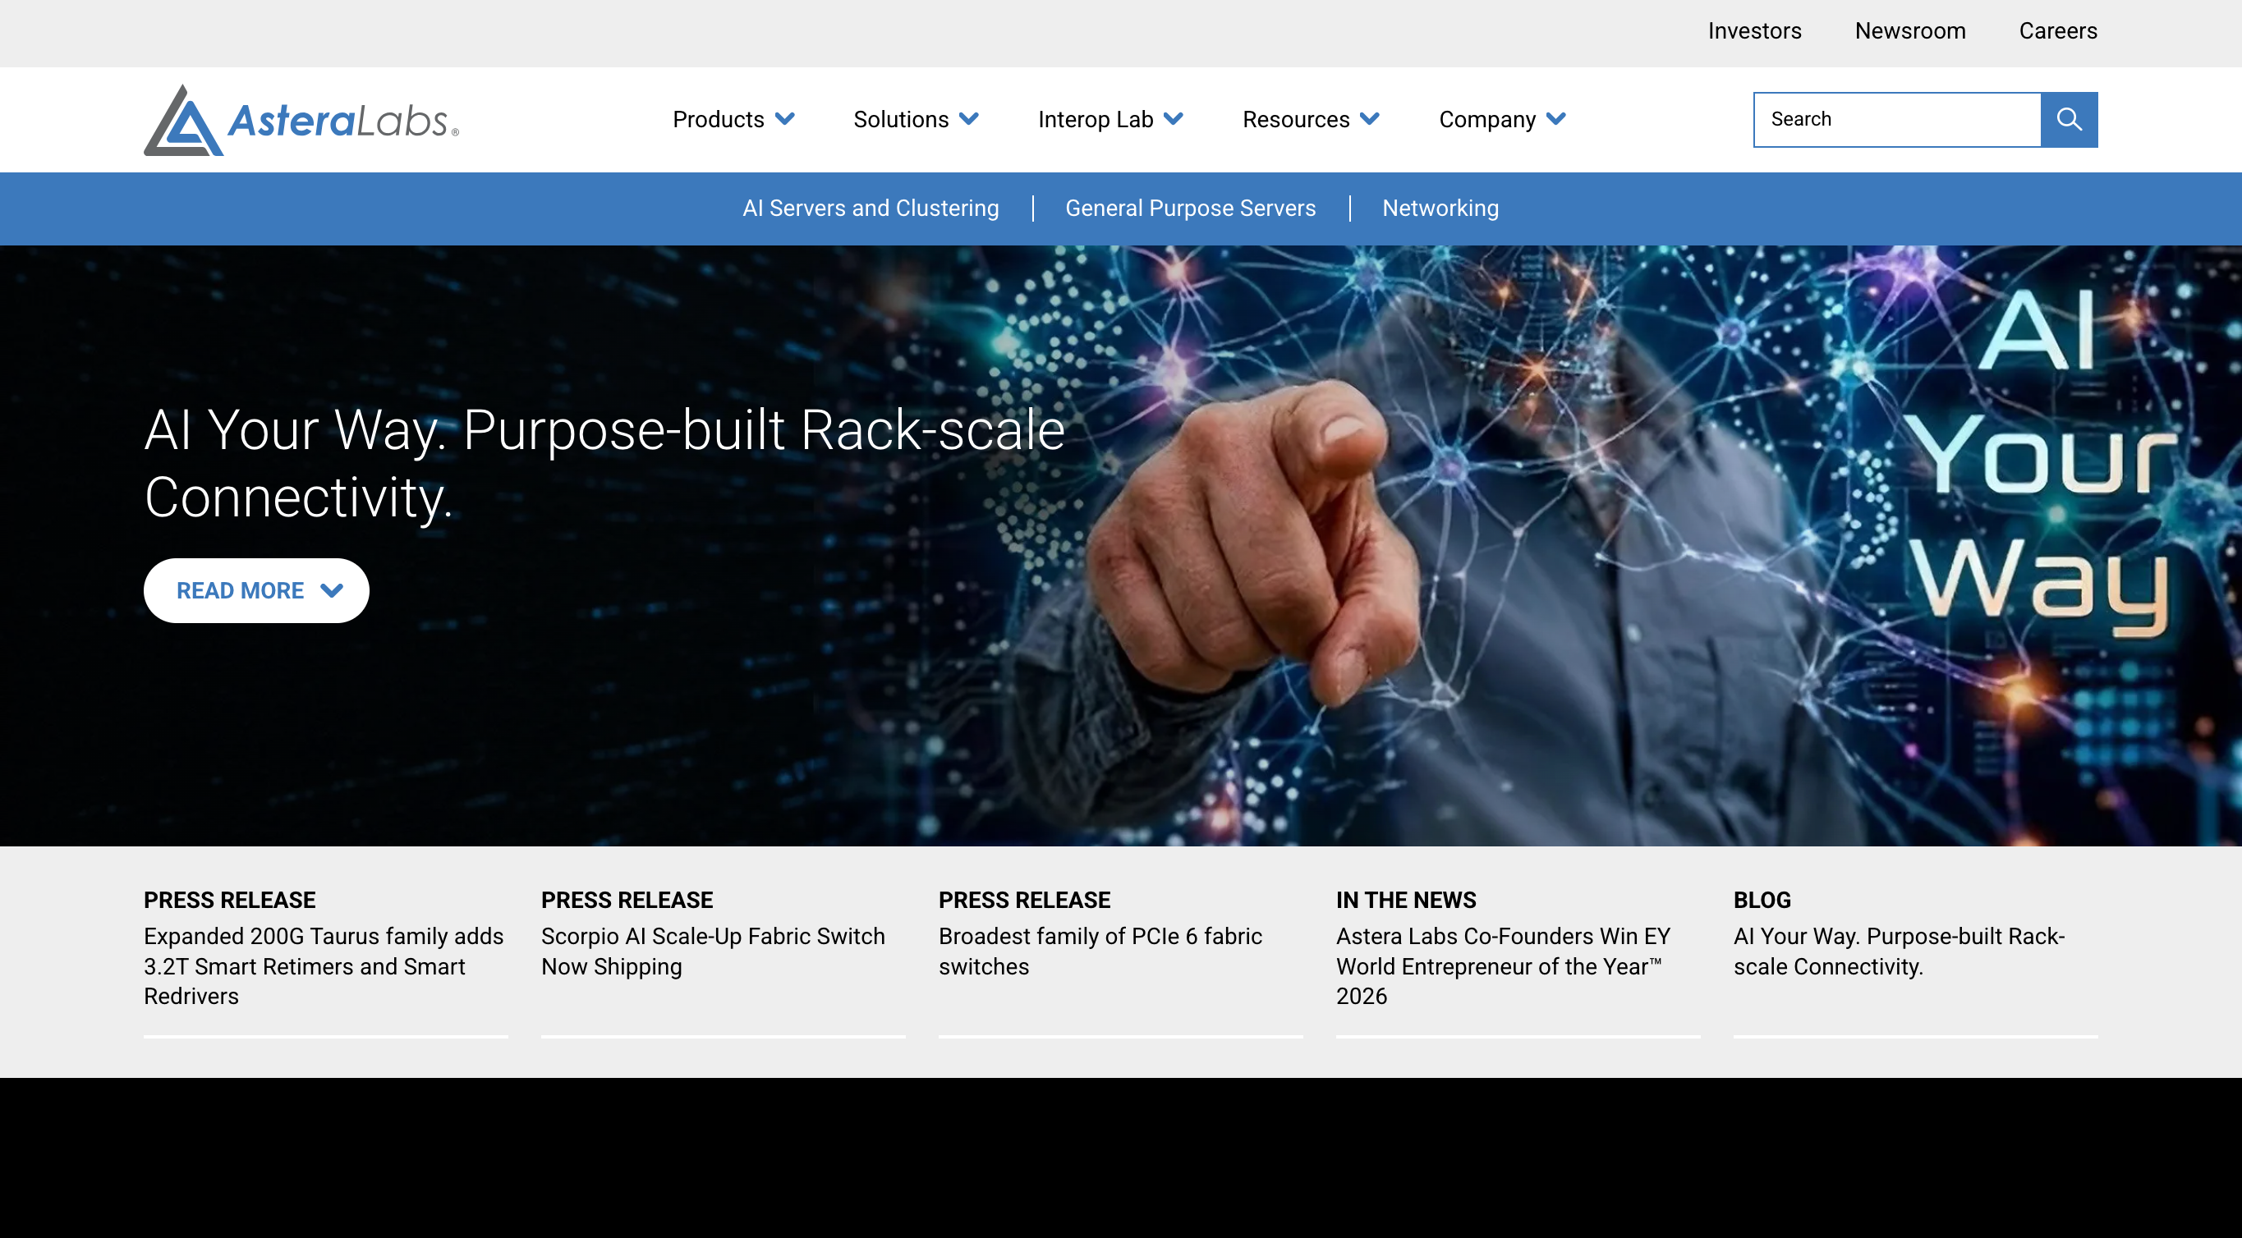Open the Interop Lab menu label
2242x1238 pixels.
click(x=1096, y=119)
